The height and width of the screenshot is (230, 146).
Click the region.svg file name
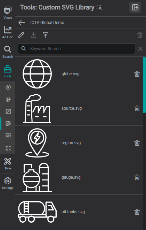[x=71, y=143]
